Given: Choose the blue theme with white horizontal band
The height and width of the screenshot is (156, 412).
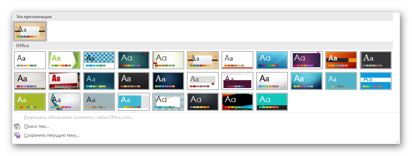Looking at the screenshot, I should point(376,81).
